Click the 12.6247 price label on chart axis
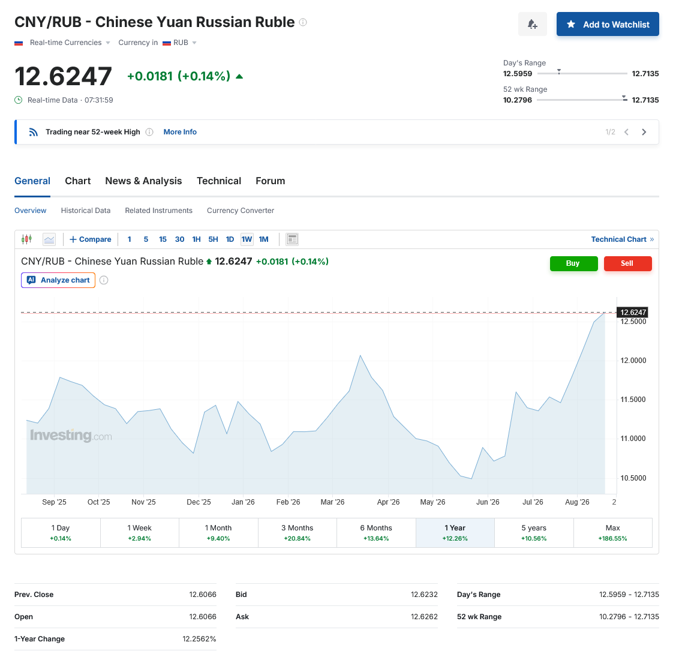This screenshot has width=673, height=654. [x=633, y=312]
